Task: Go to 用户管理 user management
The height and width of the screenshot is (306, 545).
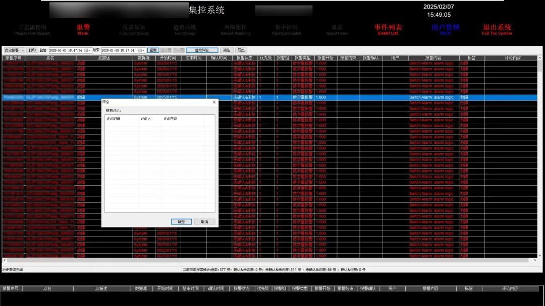Action: click(x=445, y=29)
